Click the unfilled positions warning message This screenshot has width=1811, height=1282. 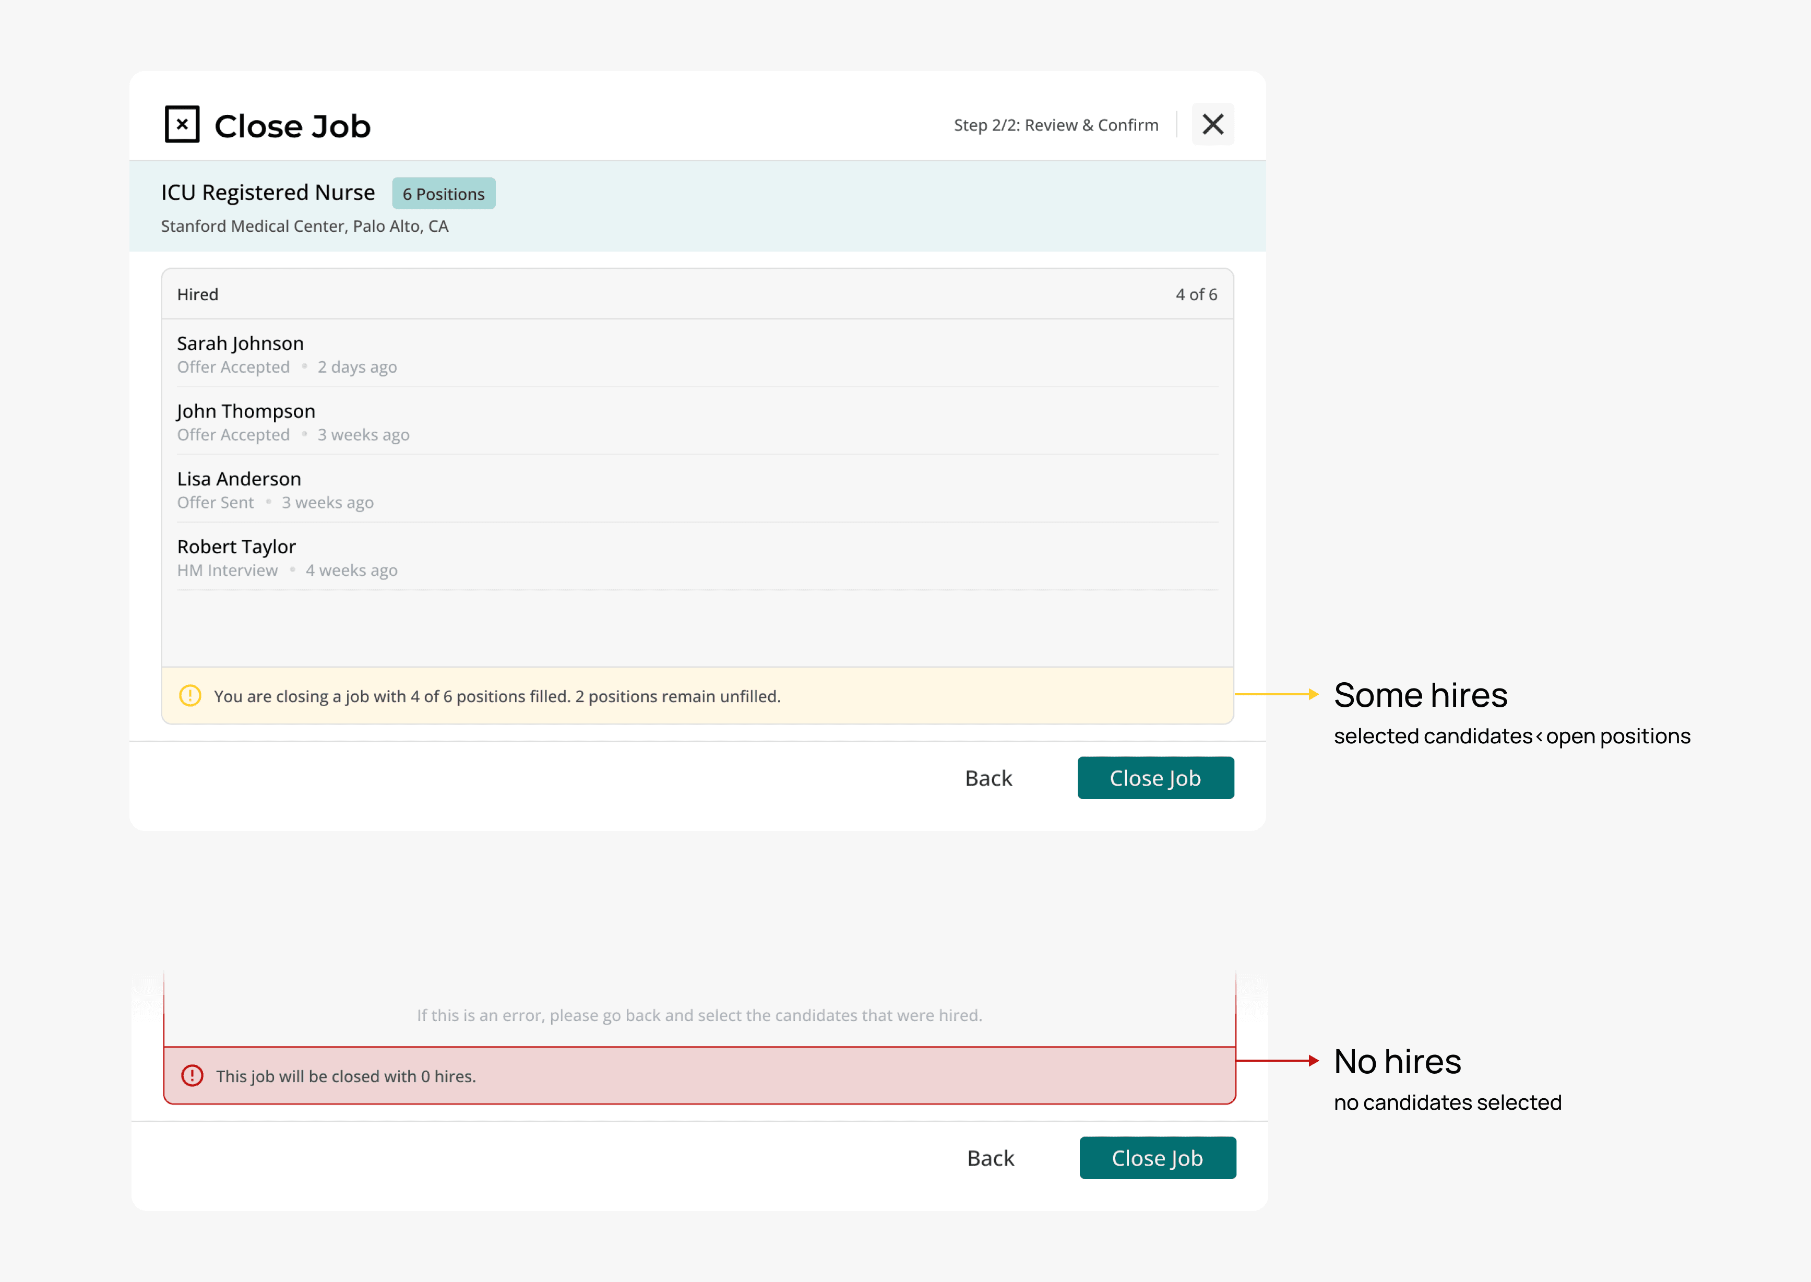click(497, 696)
